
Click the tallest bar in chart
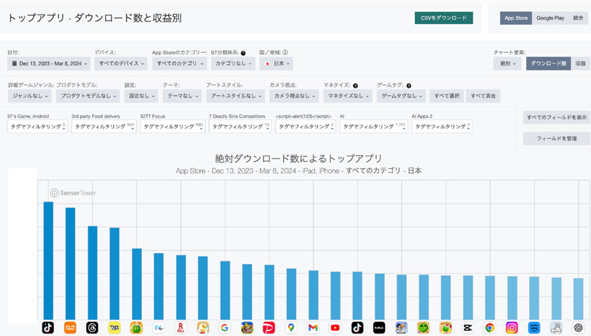click(48, 261)
